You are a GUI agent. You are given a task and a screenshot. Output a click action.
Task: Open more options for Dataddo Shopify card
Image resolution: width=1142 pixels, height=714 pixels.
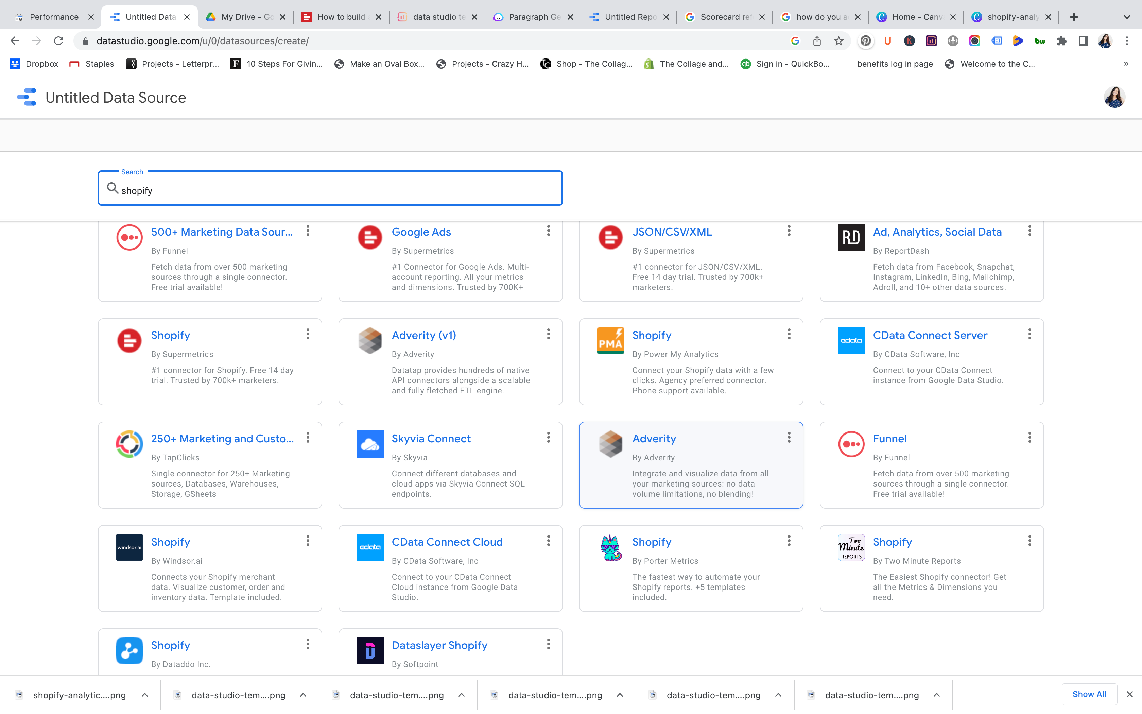tap(308, 645)
